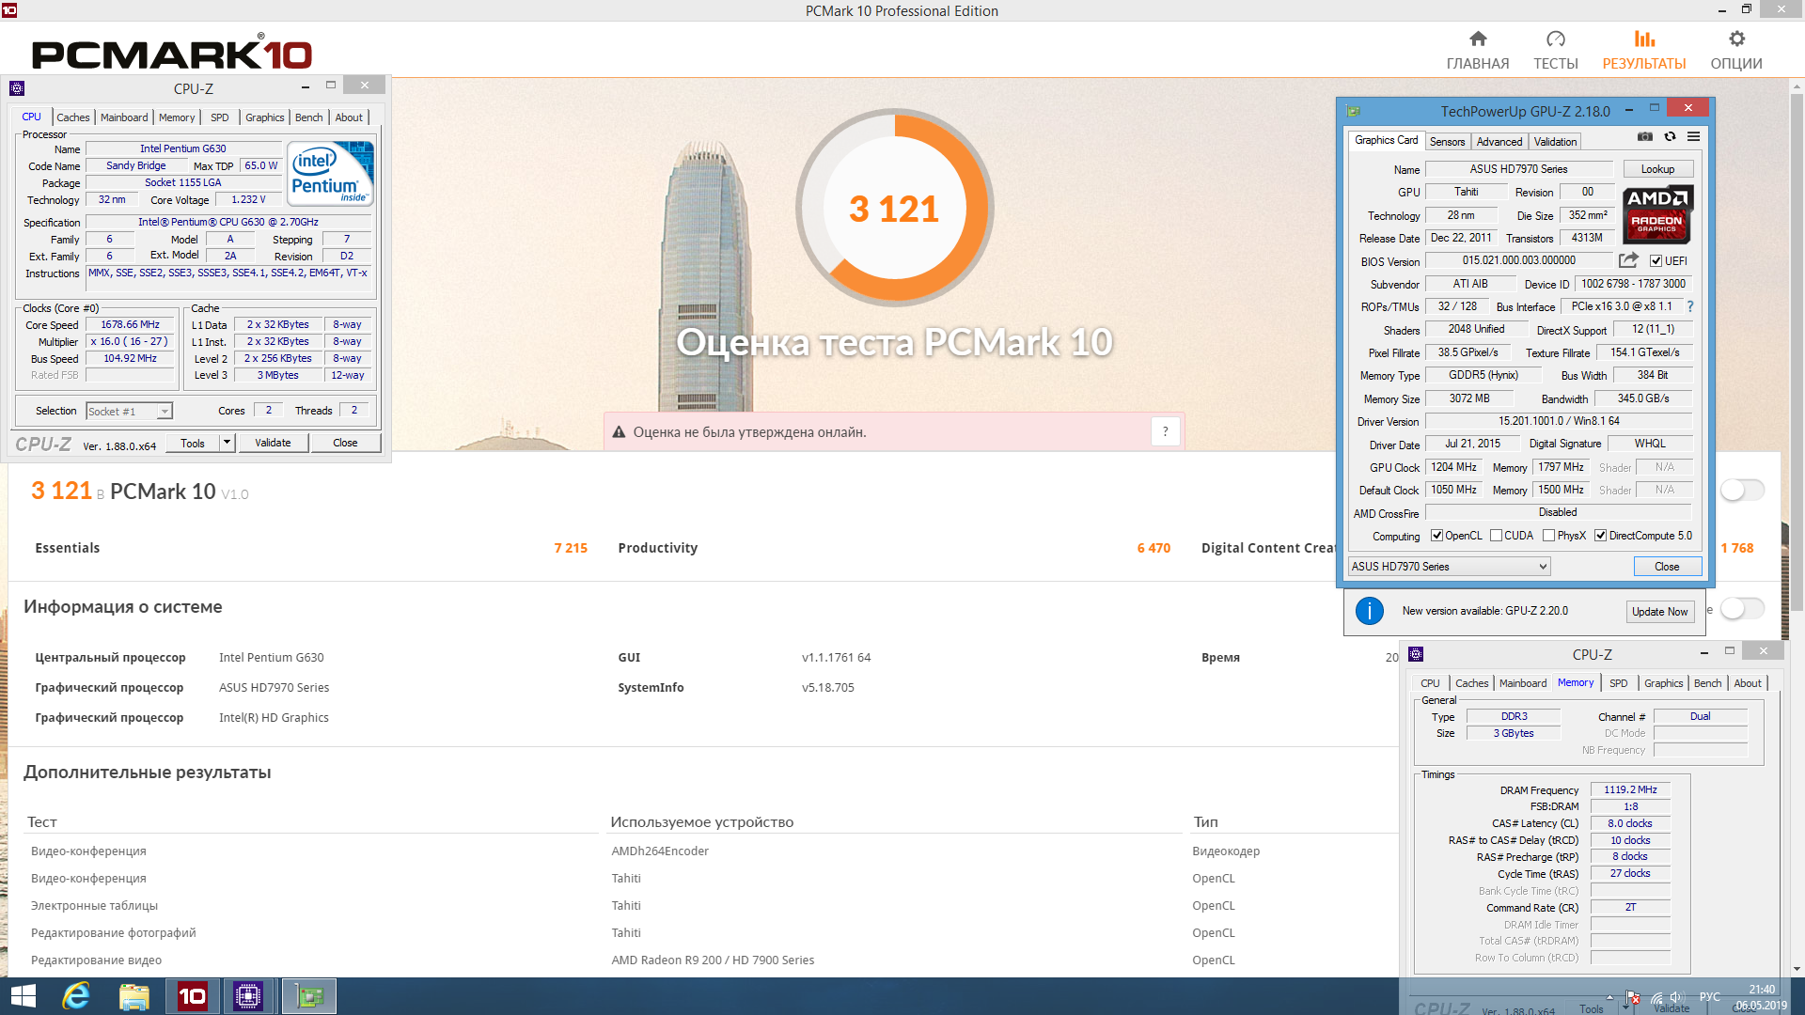Open the ОПЦИИ settings in PCMark

pyautogui.click(x=1735, y=51)
